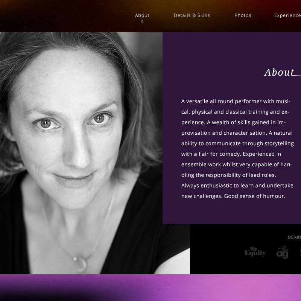Select the MEMB label above the logos
The height and width of the screenshot is (301, 301).
click(294, 237)
